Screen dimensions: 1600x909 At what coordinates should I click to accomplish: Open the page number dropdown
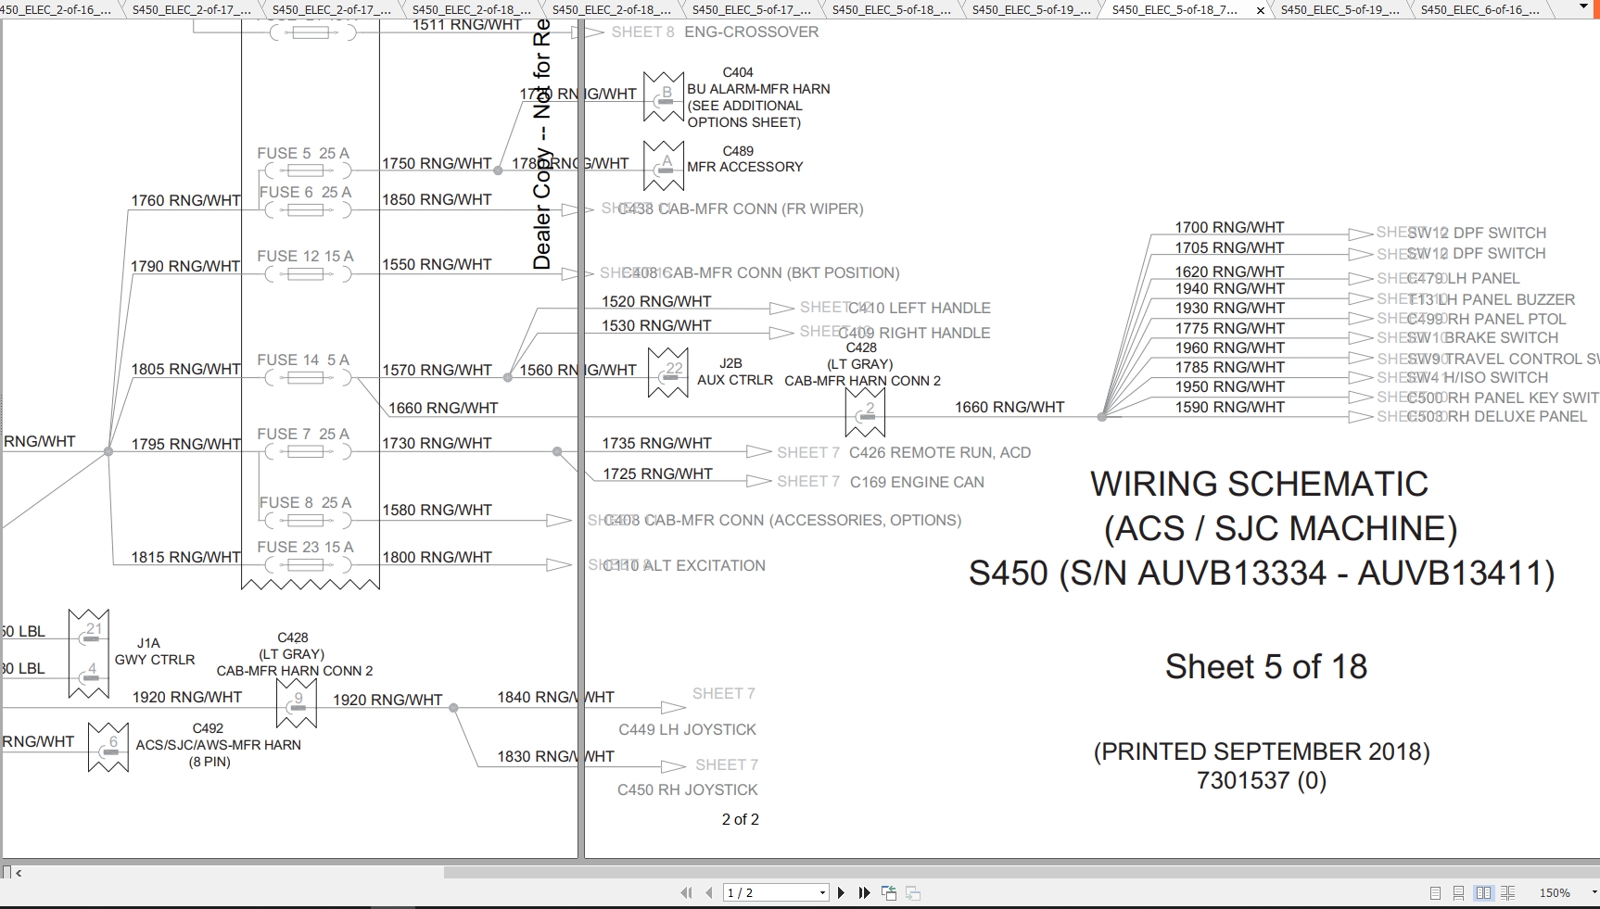click(822, 892)
